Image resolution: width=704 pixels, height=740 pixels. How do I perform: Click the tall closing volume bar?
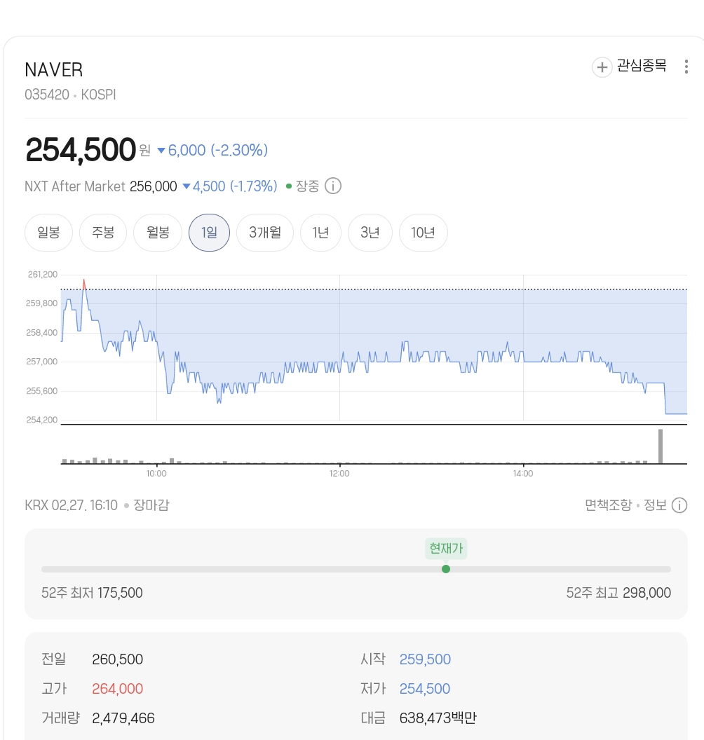(x=660, y=446)
